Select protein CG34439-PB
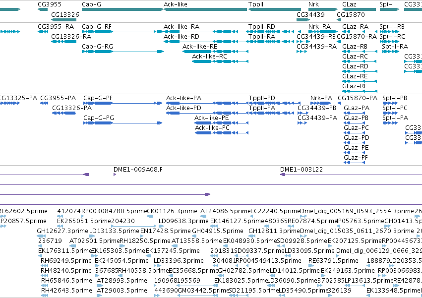422x298 pixels. (303, 113)
